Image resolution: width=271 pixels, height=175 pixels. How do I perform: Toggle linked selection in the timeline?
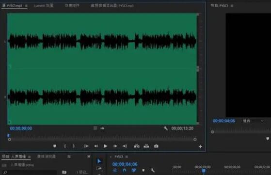click(x=134, y=170)
